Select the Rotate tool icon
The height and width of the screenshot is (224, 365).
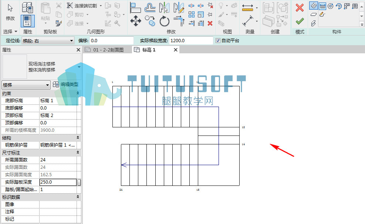tap(164, 21)
